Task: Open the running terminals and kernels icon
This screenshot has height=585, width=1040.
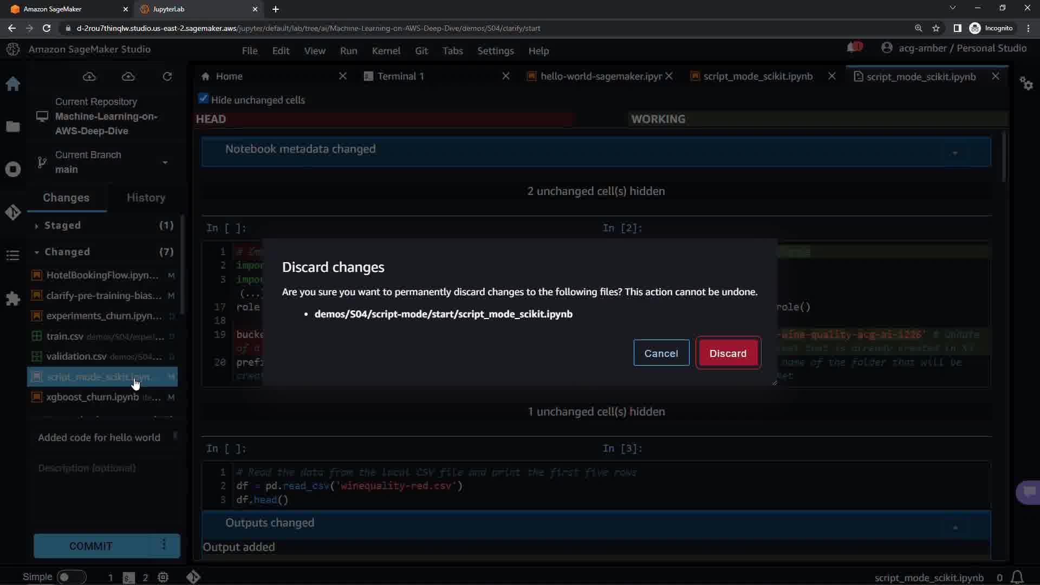Action: (x=13, y=170)
